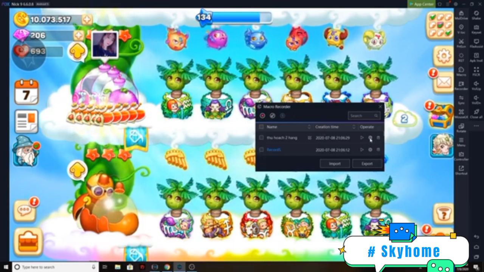This screenshot has width=484, height=272.
Task: Sort macros by Name column arrows
Action: pyautogui.click(x=309, y=127)
